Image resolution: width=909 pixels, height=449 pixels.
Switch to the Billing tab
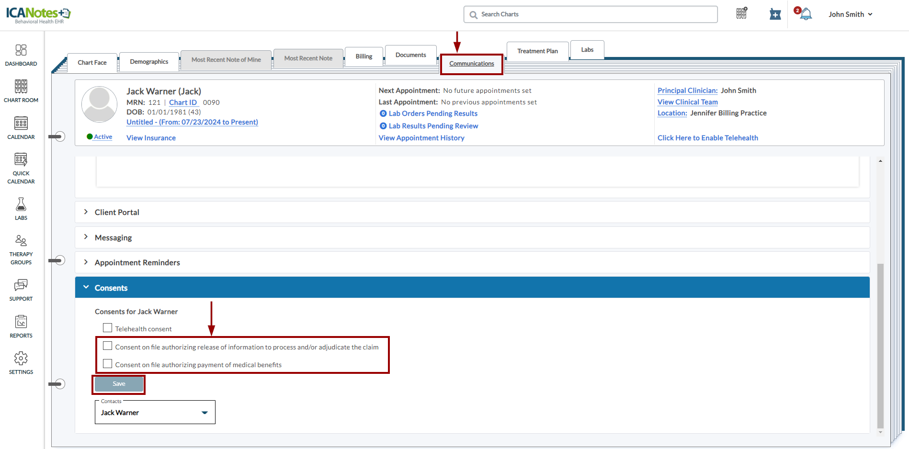pyautogui.click(x=364, y=56)
